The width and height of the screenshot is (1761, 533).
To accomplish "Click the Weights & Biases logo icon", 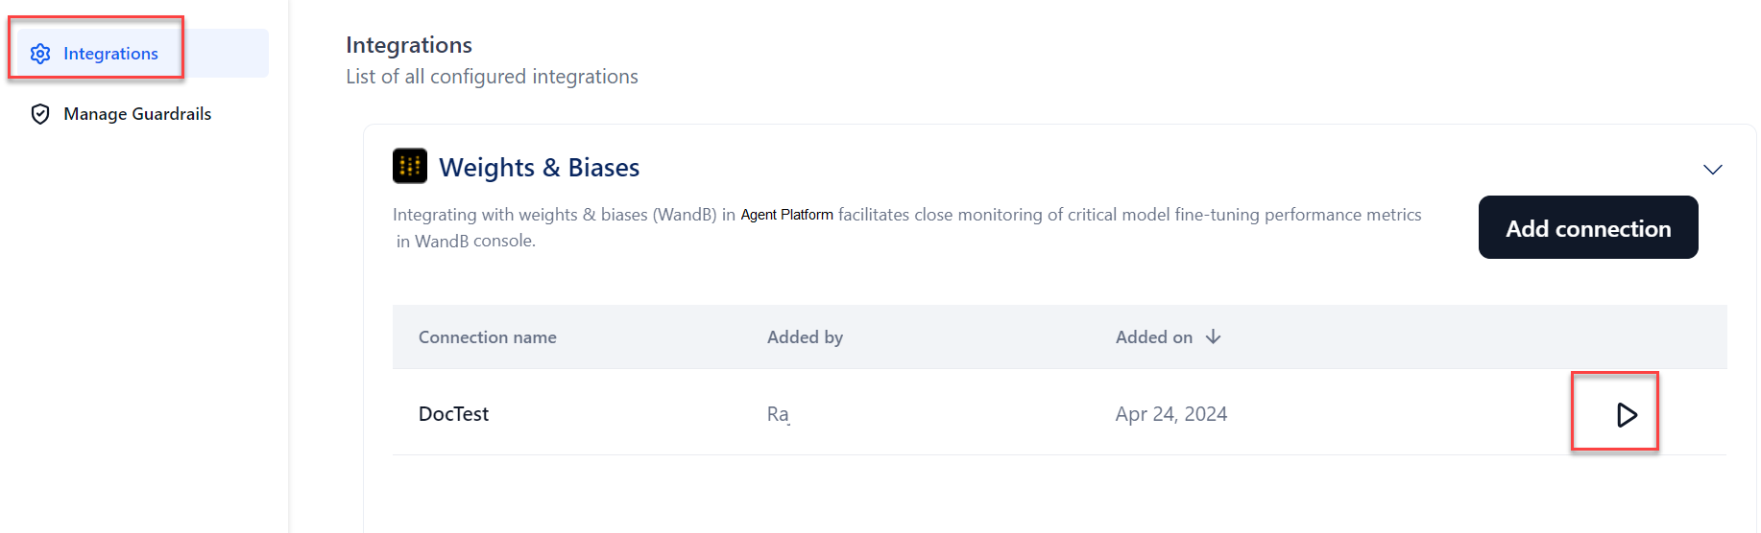I will 410,166.
